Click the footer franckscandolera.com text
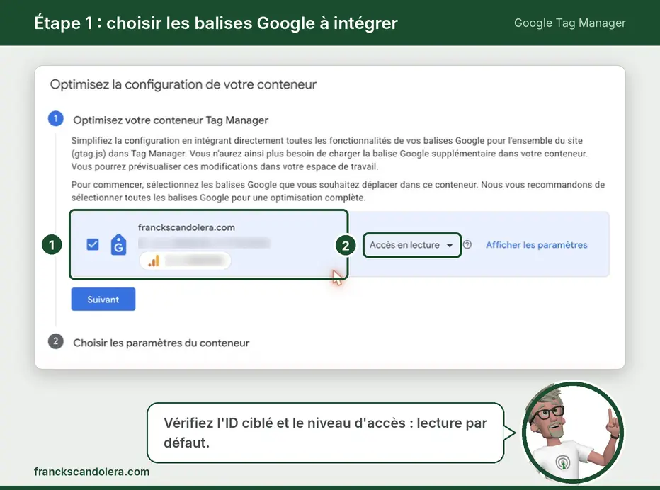The height and width of the screenshot is (490, 660). [x=92, y=472]
